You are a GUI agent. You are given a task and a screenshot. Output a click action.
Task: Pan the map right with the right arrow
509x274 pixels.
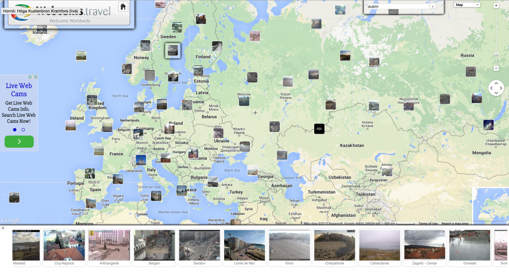(501, 88)
